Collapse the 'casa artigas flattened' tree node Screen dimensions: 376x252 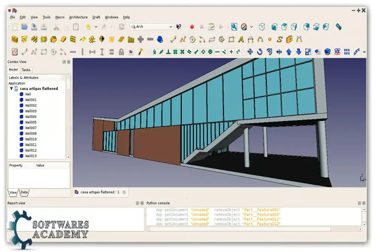[11, 88]
